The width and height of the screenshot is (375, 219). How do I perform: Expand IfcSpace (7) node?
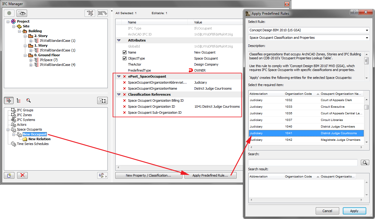point(31,60)
